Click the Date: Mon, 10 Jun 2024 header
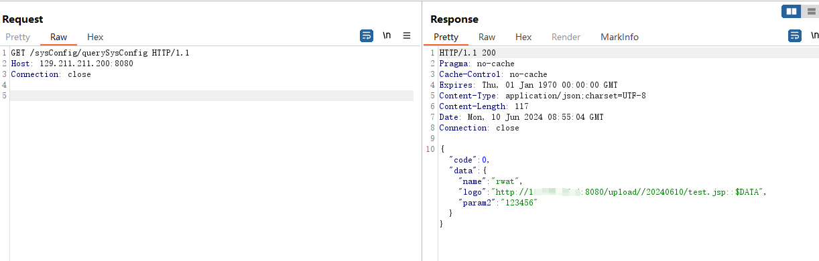The height and width of the screenshot is (261, 819). pos(521,117)
